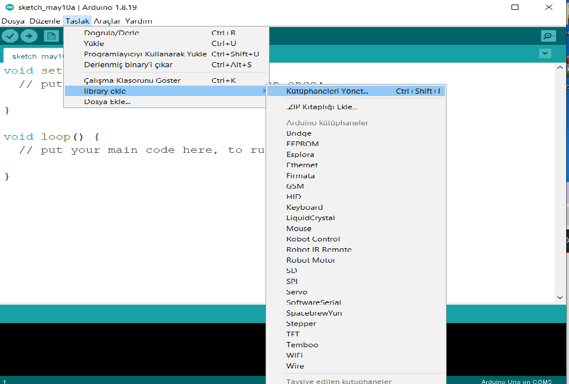Viewport: 569px width, 384px height.
Task: Click the editor scrollbar up arrow
Action: [x=561, y=68]
